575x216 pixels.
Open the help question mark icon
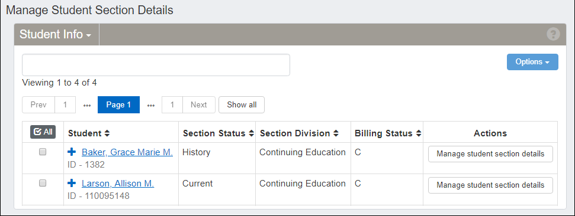[553, 34]
